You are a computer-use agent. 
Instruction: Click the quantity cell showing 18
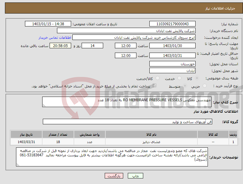(x=58, y=142)
